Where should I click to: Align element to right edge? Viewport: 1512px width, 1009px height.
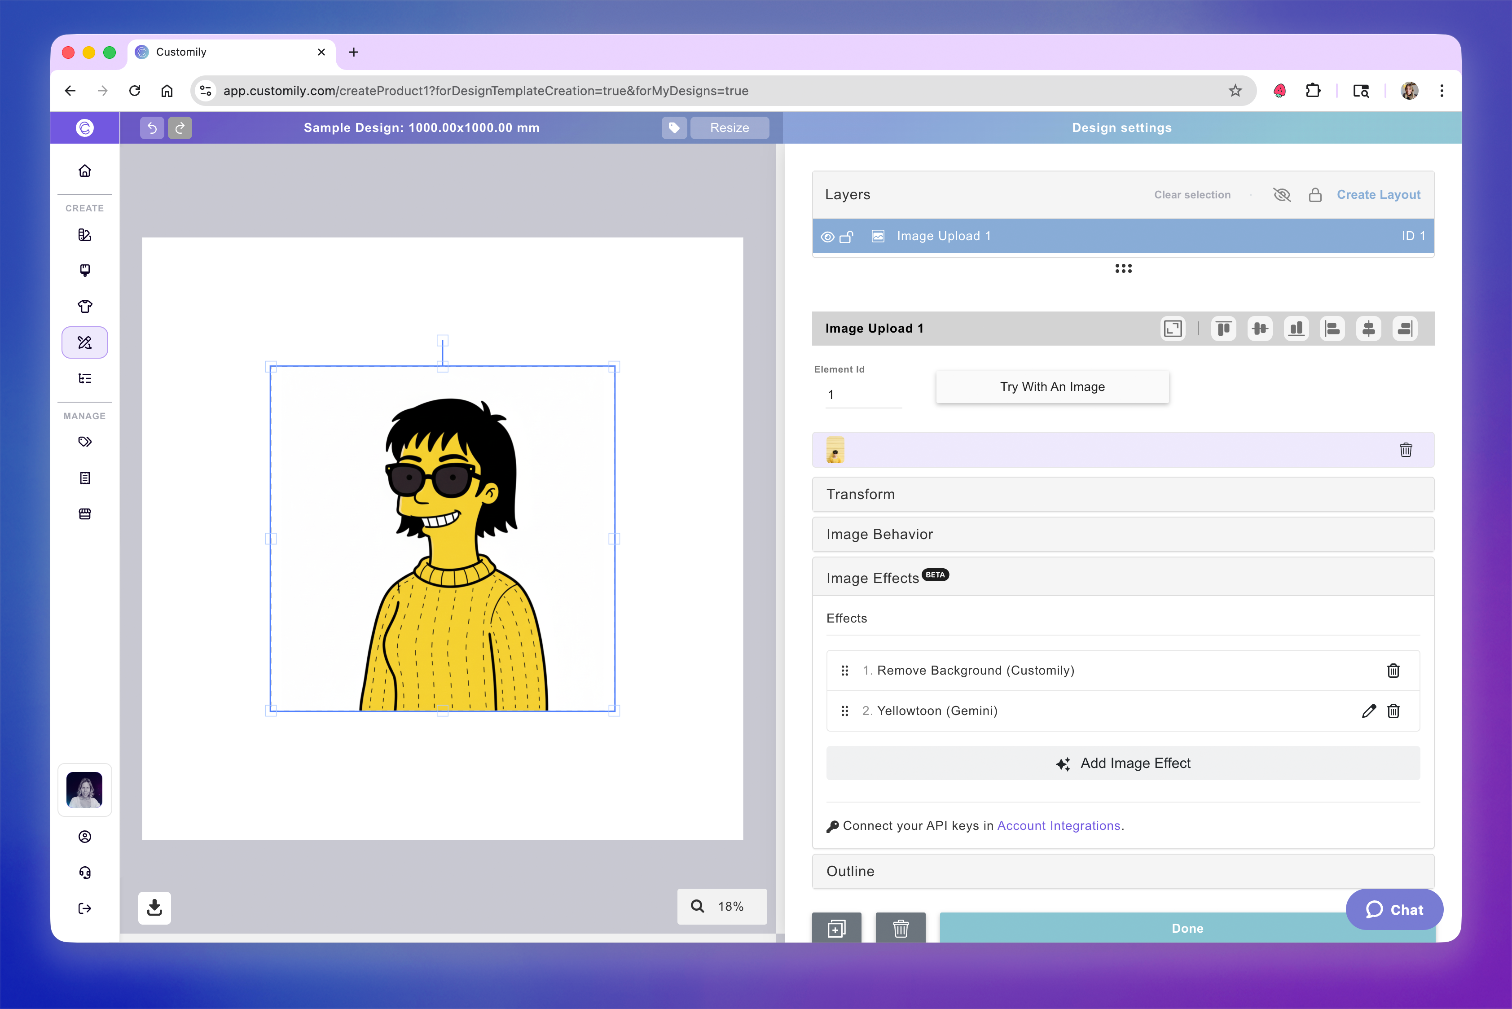(1405, 329)
